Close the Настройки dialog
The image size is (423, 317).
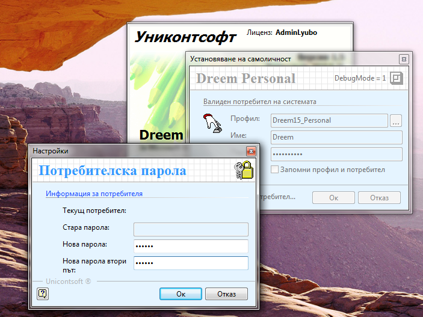(x=251, y=151)
